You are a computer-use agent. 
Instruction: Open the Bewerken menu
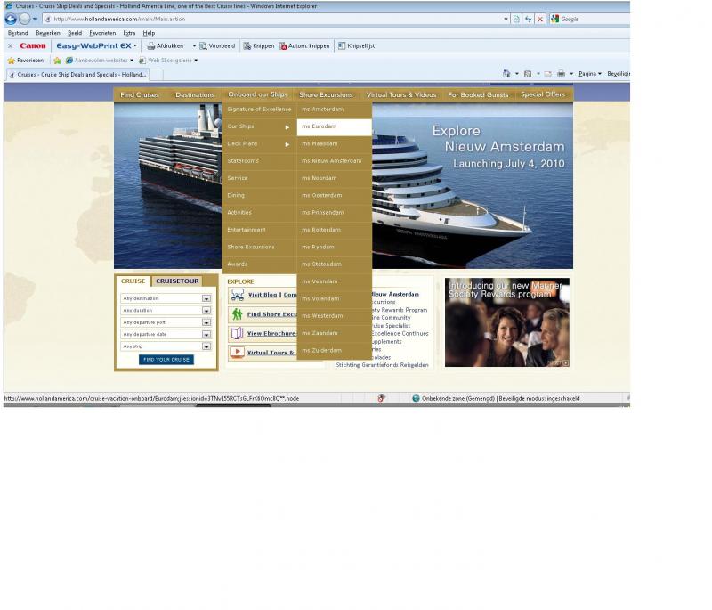[x=48, y=33]
